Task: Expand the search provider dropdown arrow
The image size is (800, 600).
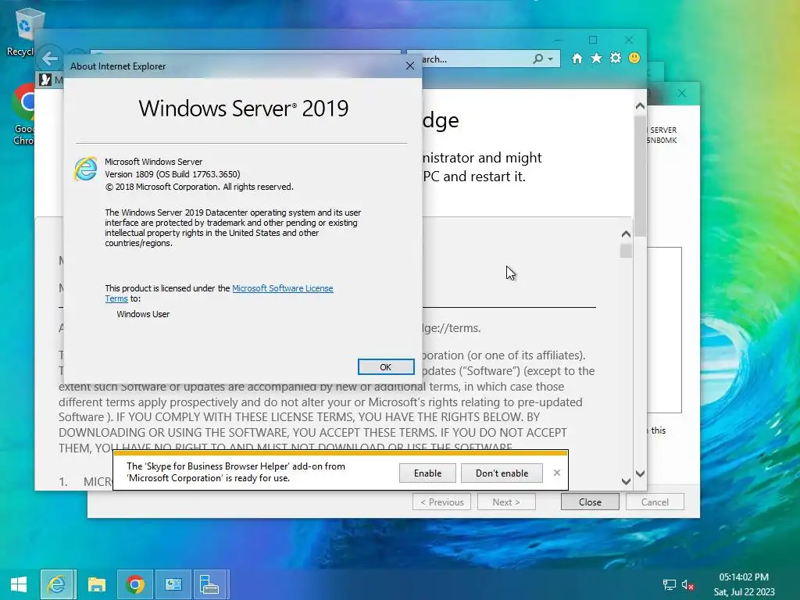Action: pyautogui.click(x=551, y=59)
